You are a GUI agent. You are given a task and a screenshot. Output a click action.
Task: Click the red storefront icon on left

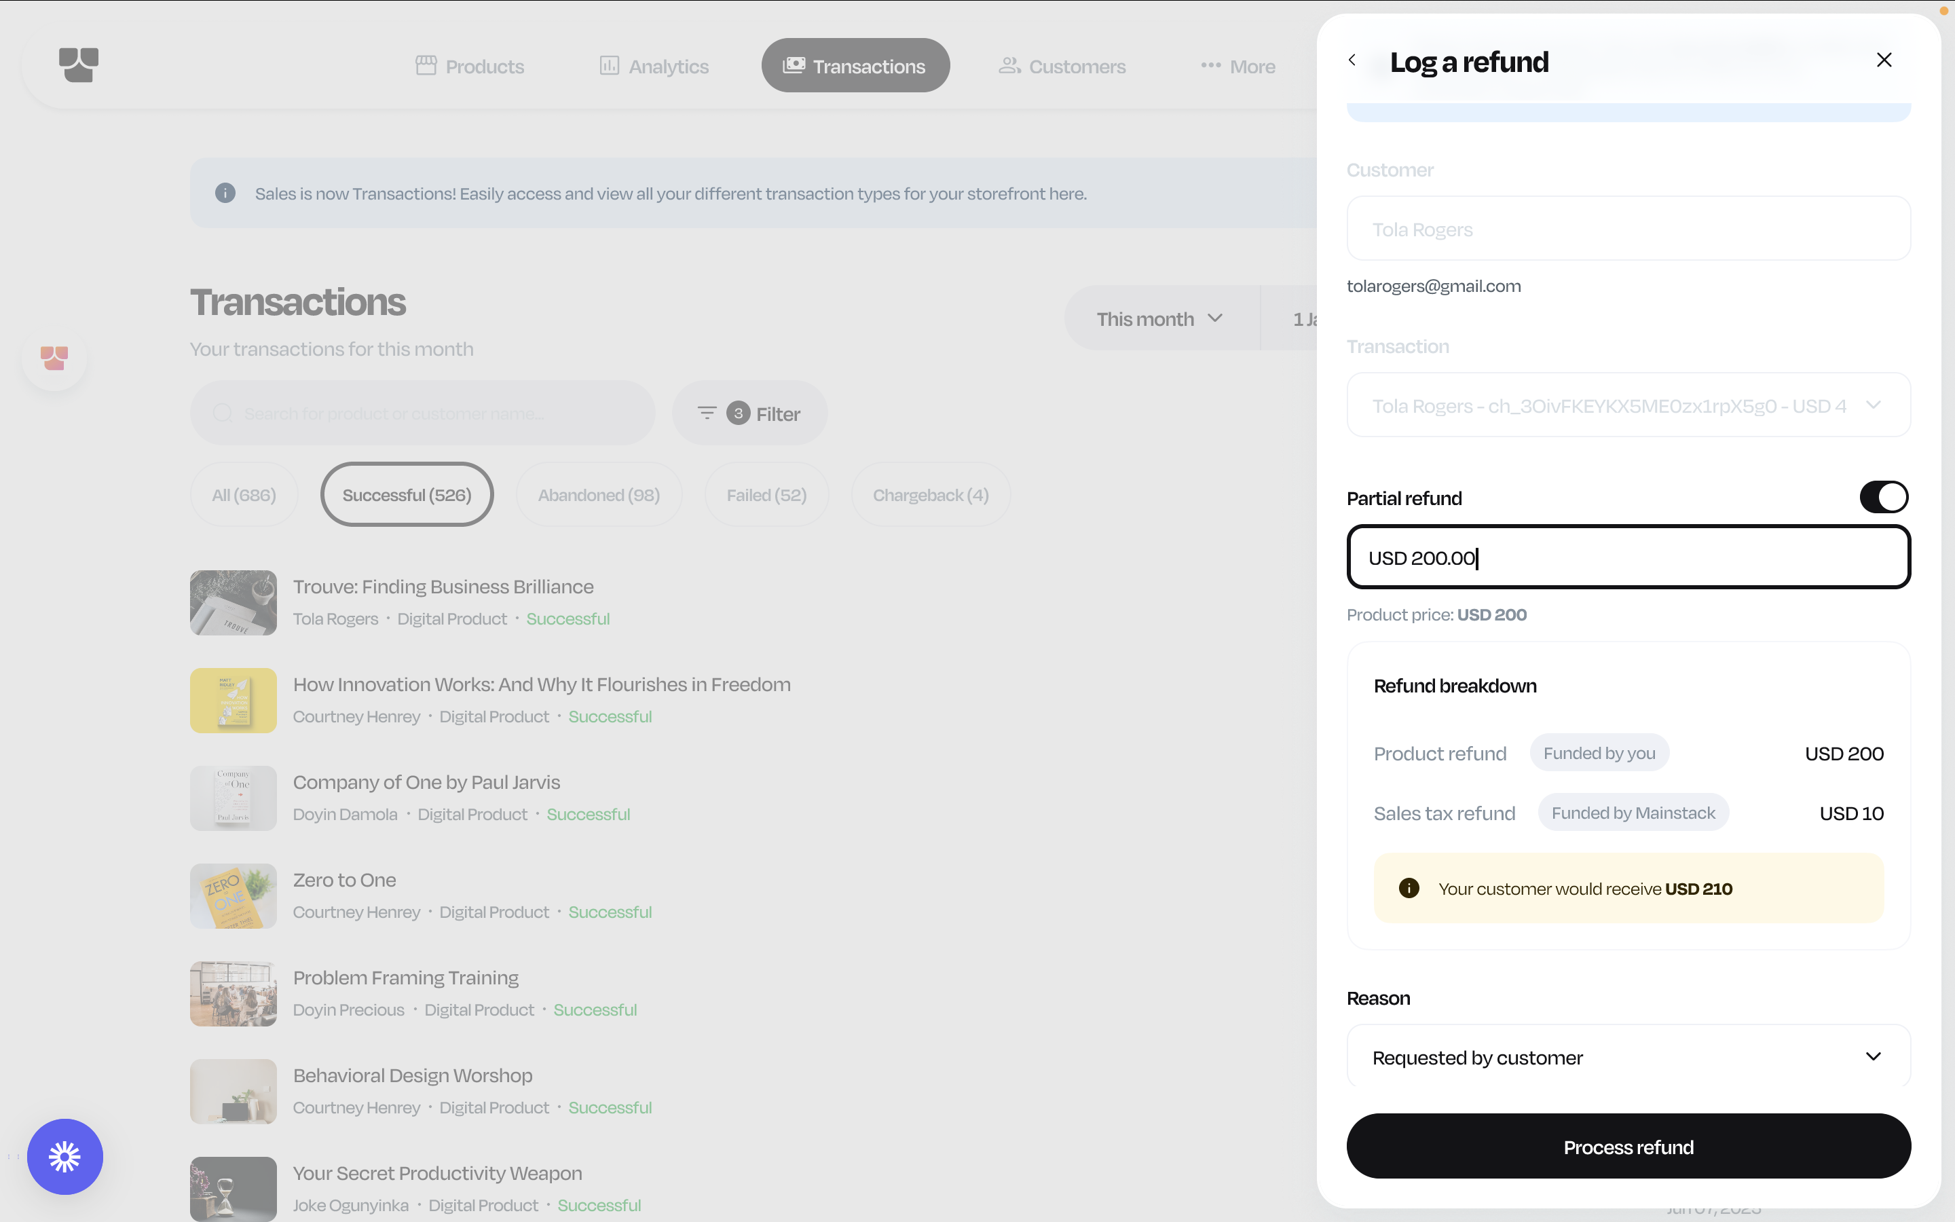(54, 358)
